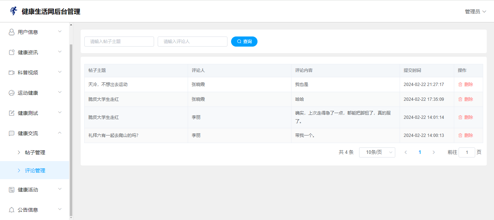
Task: Click the sidebar vertical scrollbar
Action: click(x=71, y=129)
